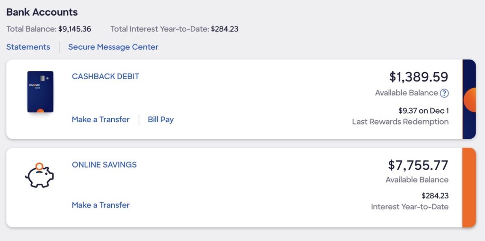Click the $9.37 on Dec 1 reward text
Viewport: 485px width, 241px height.
(423, 111)
